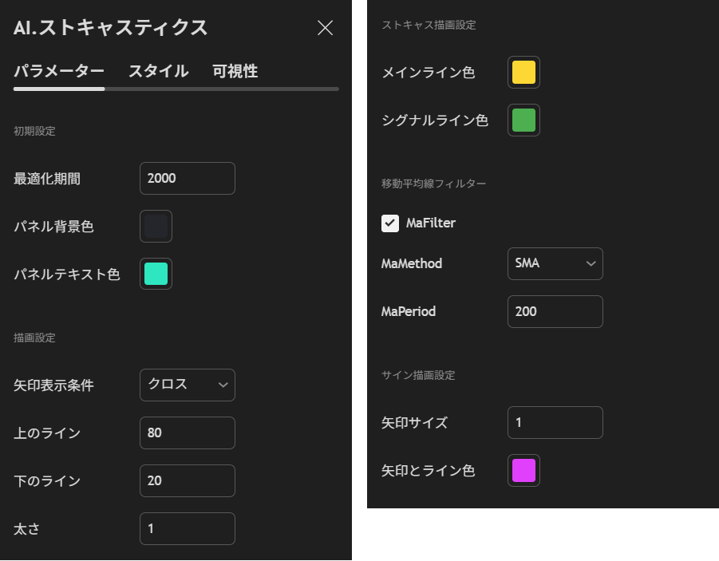Close the AI.ストキャスティクス settings dialog
The width and height of the screenshot is (719, 561).
click(x=325, y=27)
